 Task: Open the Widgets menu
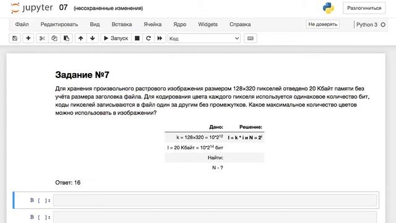(x=208, y=24)
